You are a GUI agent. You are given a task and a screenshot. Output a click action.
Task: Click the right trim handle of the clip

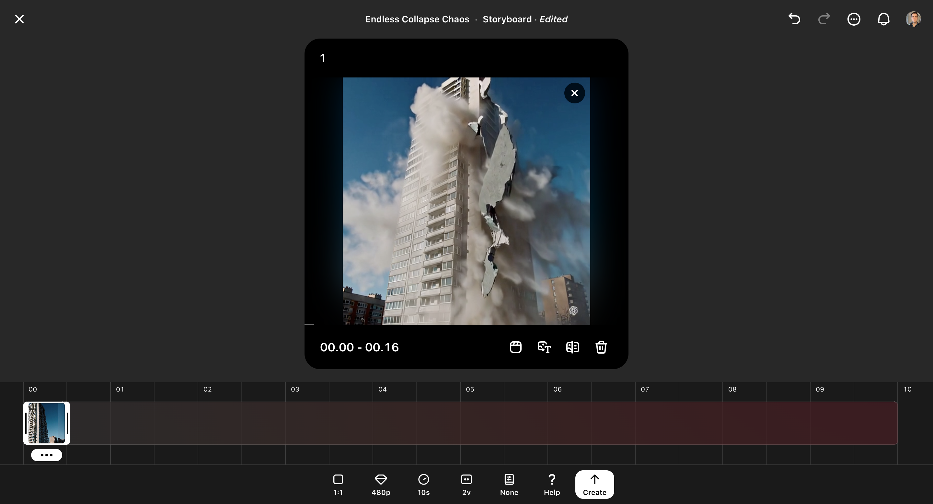click(67, 423)
